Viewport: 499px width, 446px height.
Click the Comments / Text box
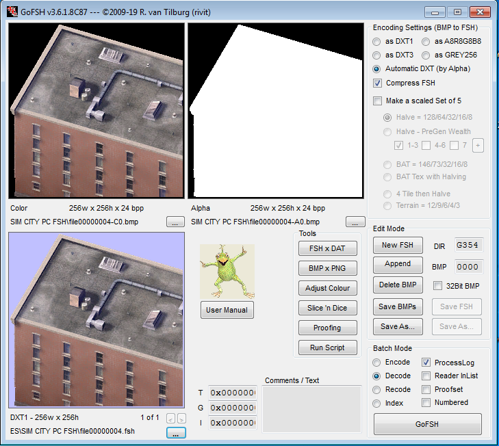(312, 408)
